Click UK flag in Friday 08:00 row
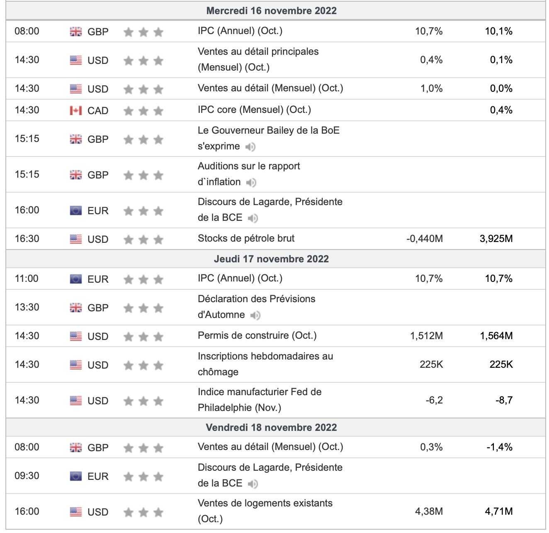549x533 pixels. point(76,447)
